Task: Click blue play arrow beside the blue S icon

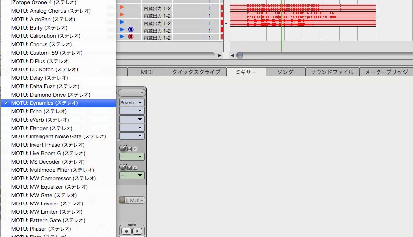Action: pyautogui.click(x=122, y=30)
